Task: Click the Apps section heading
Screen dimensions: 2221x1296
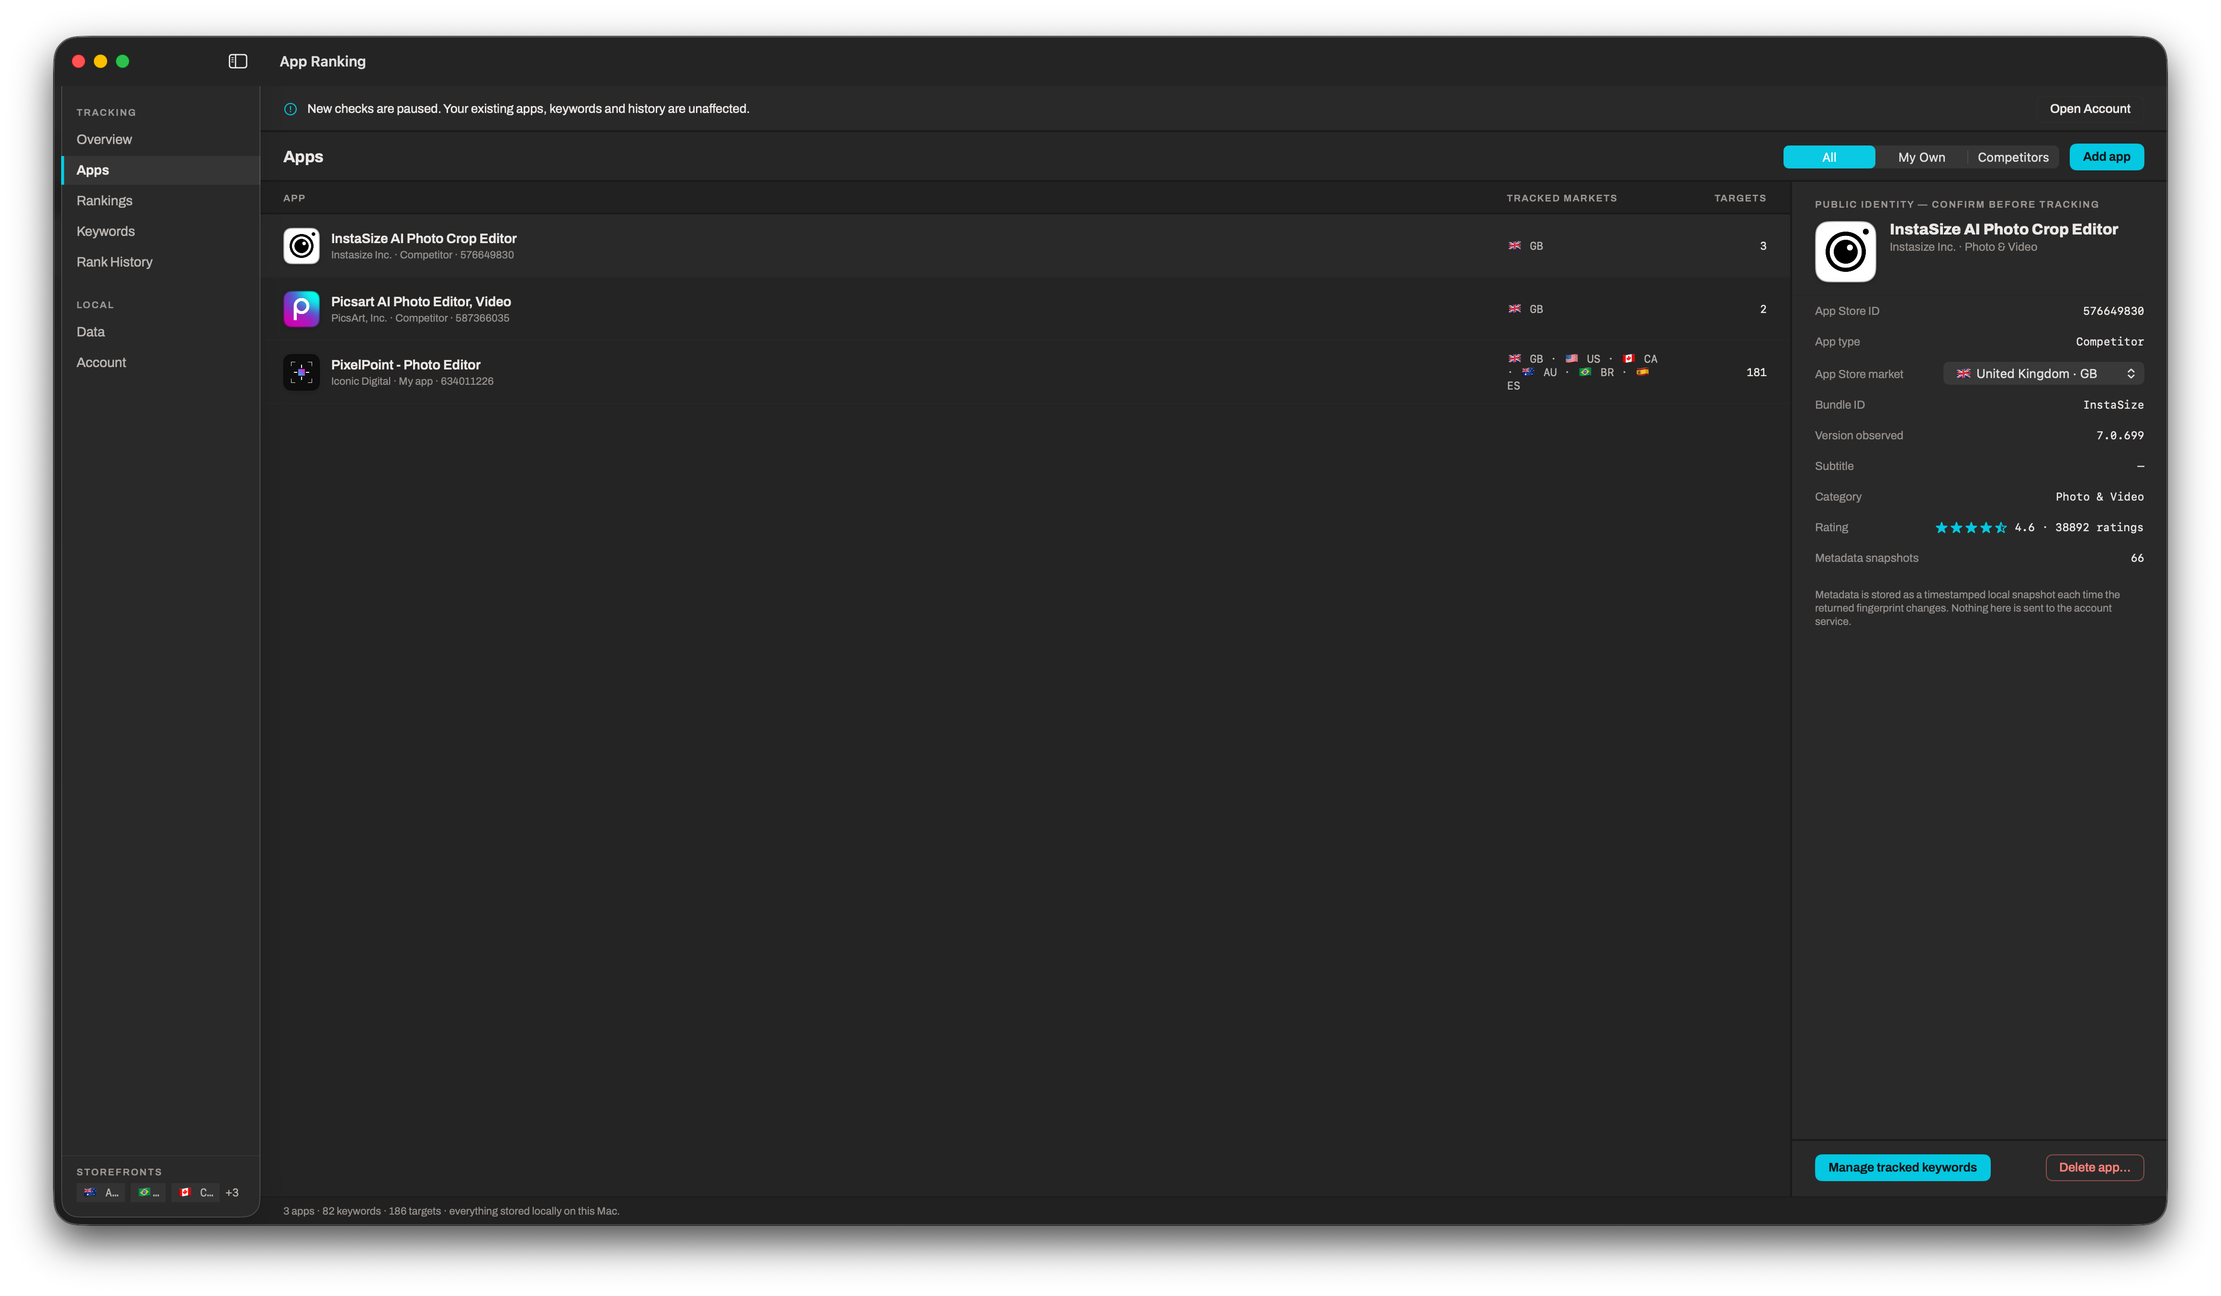Action: click(303, 157)
